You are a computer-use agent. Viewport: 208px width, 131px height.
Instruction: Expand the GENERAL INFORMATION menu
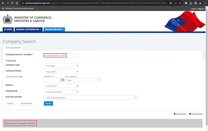29,29
